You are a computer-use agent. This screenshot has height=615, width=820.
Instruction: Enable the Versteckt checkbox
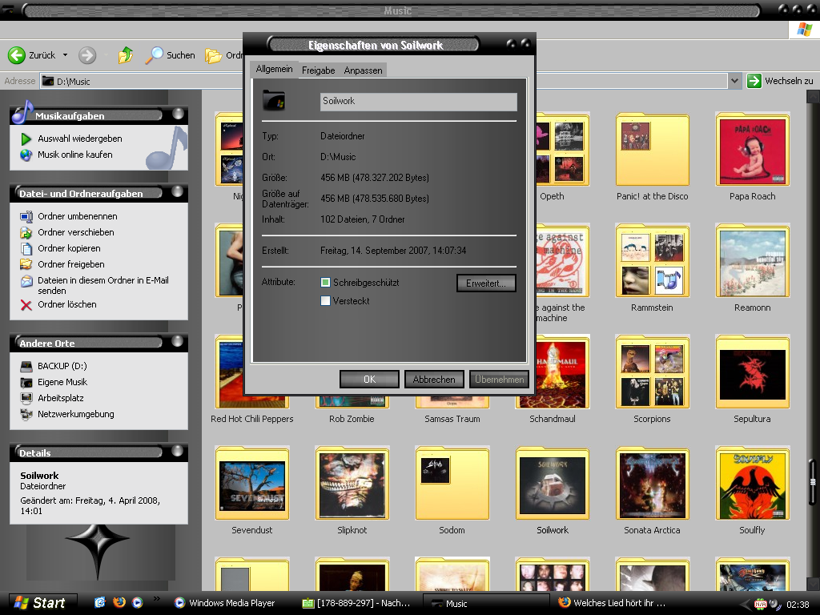(325, 301)
